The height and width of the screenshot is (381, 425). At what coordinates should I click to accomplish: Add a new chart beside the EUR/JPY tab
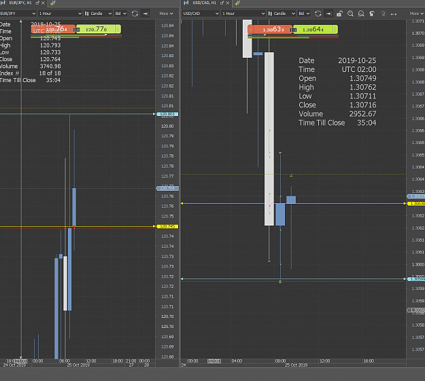[53, 3]
